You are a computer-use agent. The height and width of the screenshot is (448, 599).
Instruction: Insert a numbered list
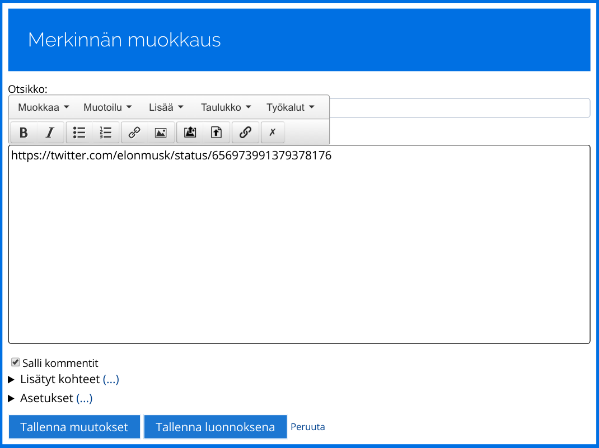tap(106, 133)
